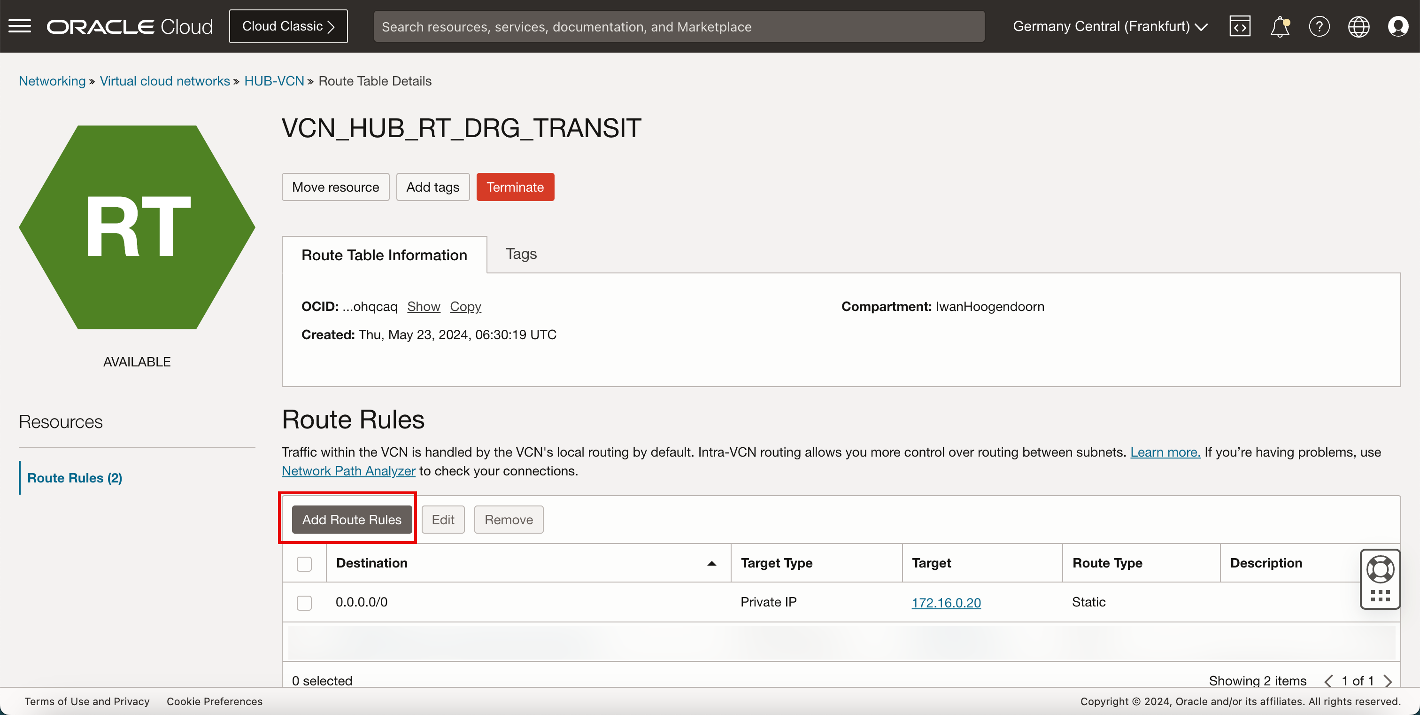Click the user profile avatar icon
The image size is (1420, 715).
pos(1398,26)
